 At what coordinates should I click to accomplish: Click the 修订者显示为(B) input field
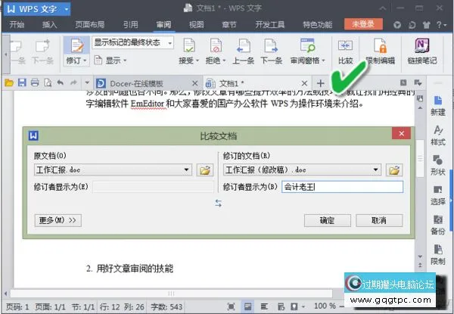(x=342, y=187)
